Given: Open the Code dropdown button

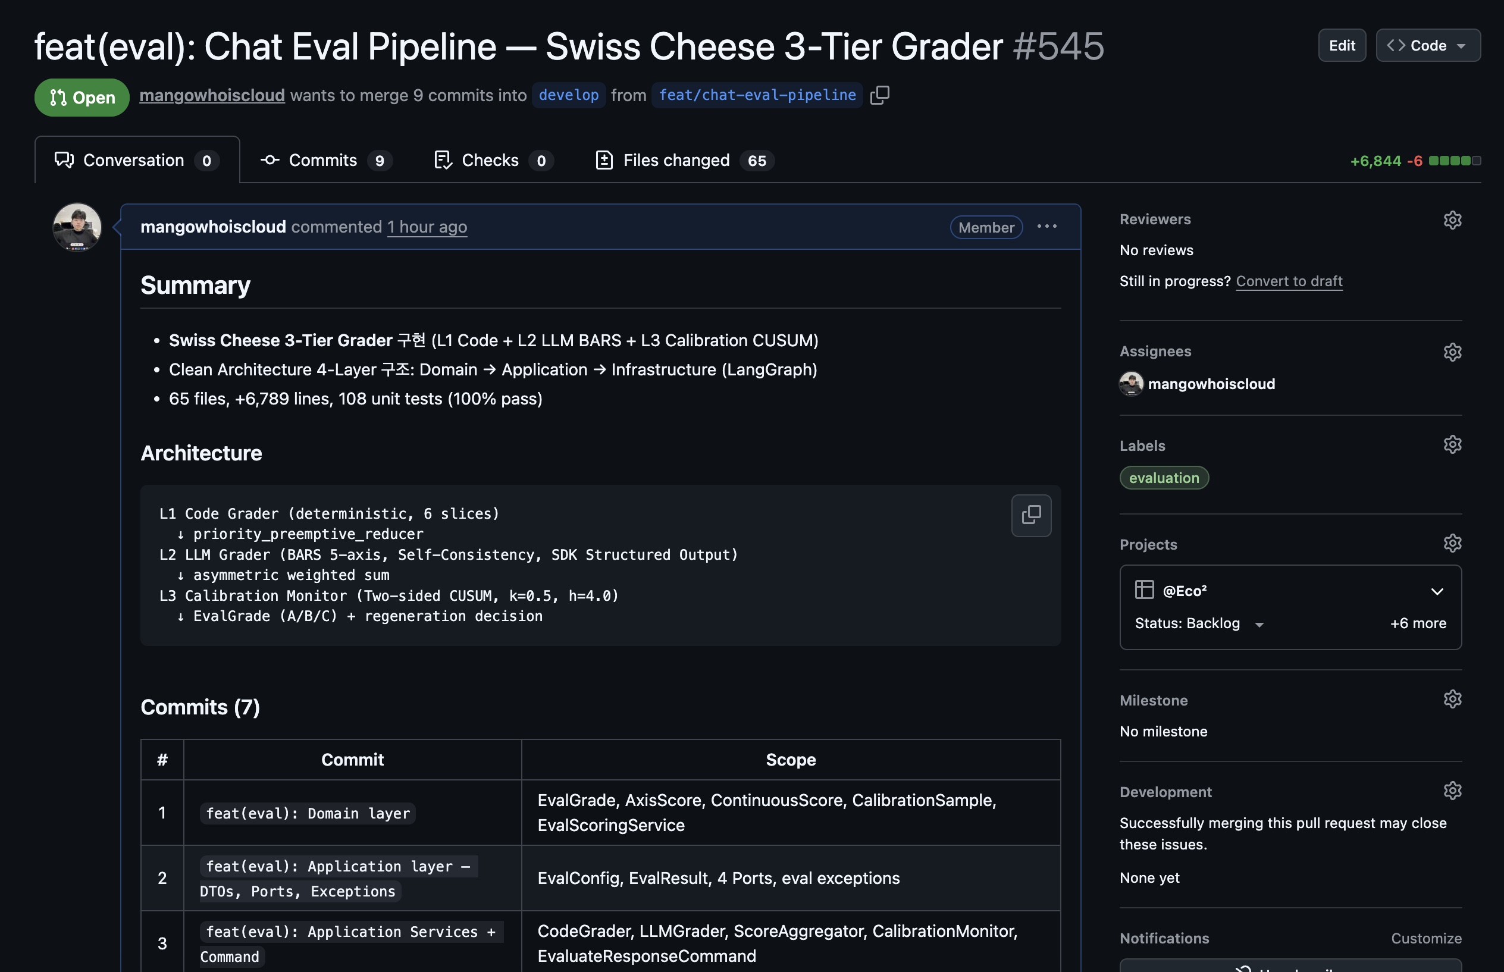Looking at the screenshot, I should point(1428,45).
